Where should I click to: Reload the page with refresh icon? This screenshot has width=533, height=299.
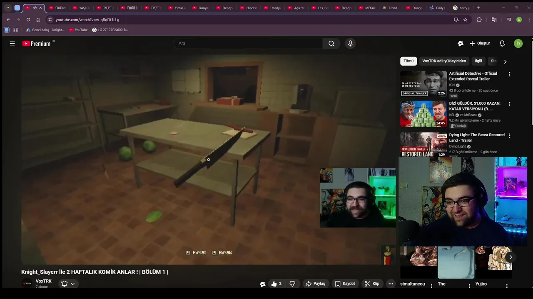coord(28,20)
